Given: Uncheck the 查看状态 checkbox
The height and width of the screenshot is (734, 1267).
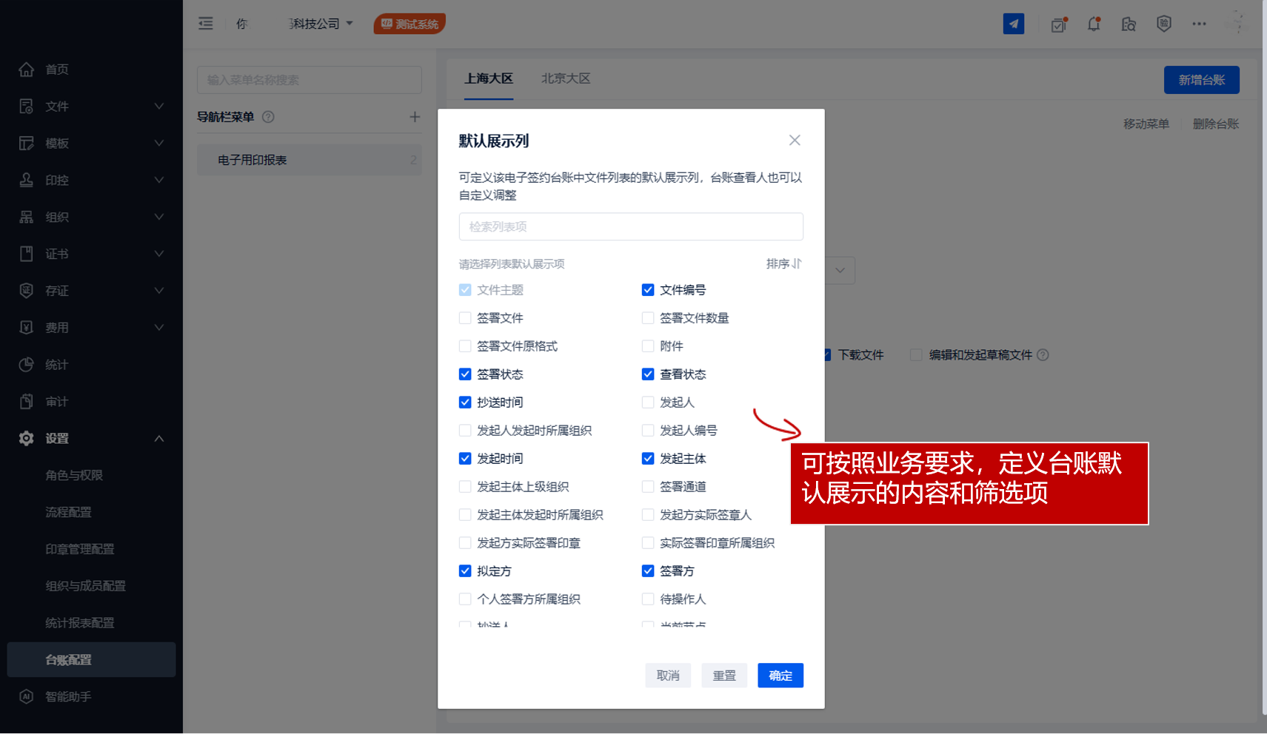Looking at the screenshot, I should [x=648, y=374].
